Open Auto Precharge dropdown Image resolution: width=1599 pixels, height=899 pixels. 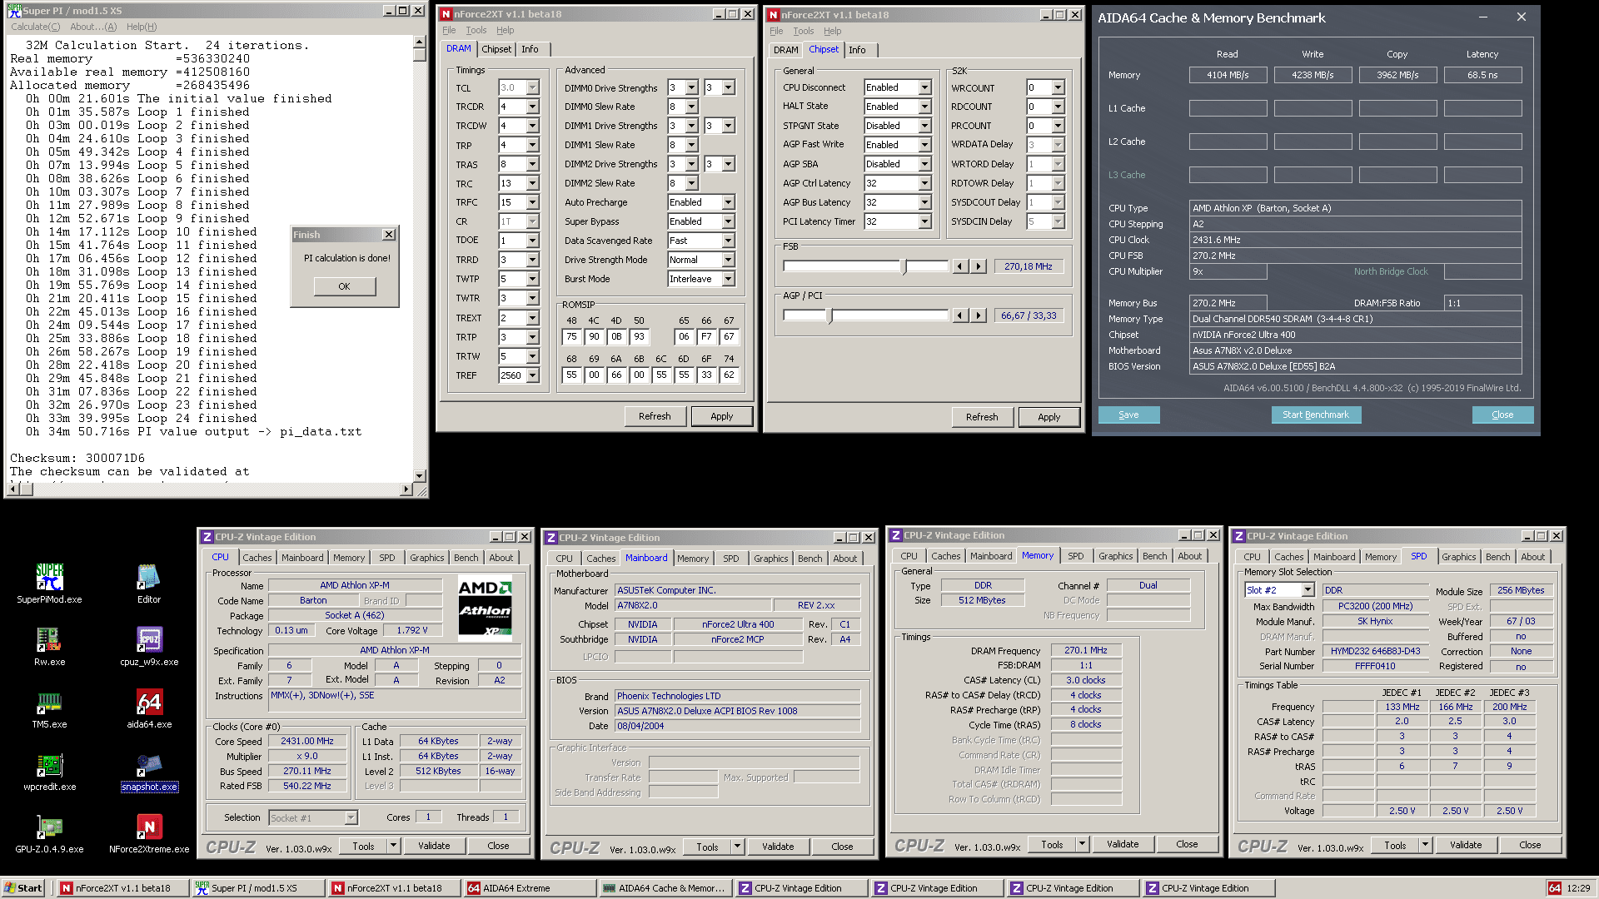click(x=728, y=202)
